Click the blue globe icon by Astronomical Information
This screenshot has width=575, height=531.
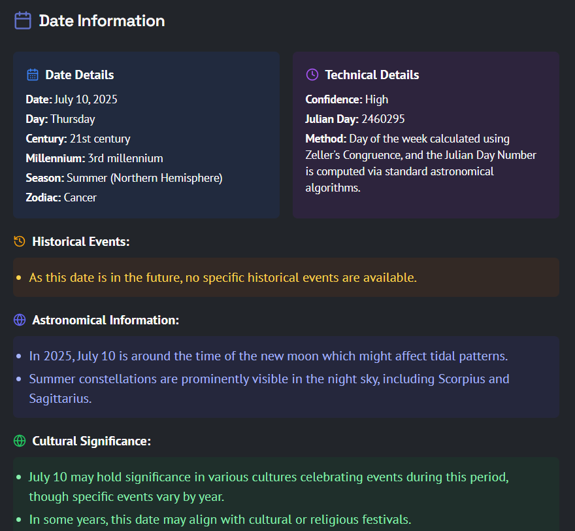20,320
